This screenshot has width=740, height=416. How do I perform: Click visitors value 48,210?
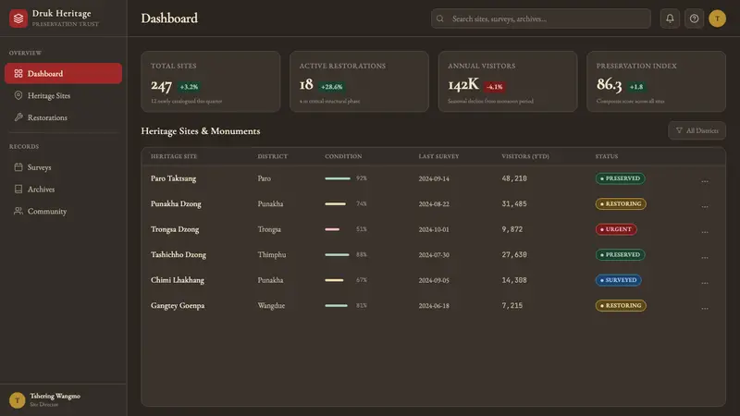[x=514, y=178]
